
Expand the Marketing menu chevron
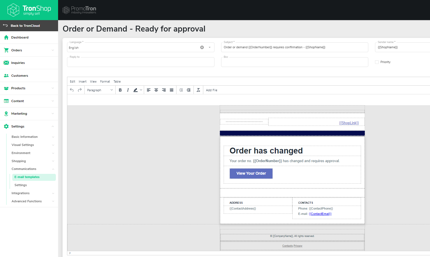pyautogui.click(x=53, y=114)
